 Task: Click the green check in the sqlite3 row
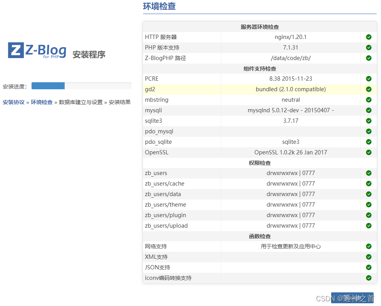[369, 121]
